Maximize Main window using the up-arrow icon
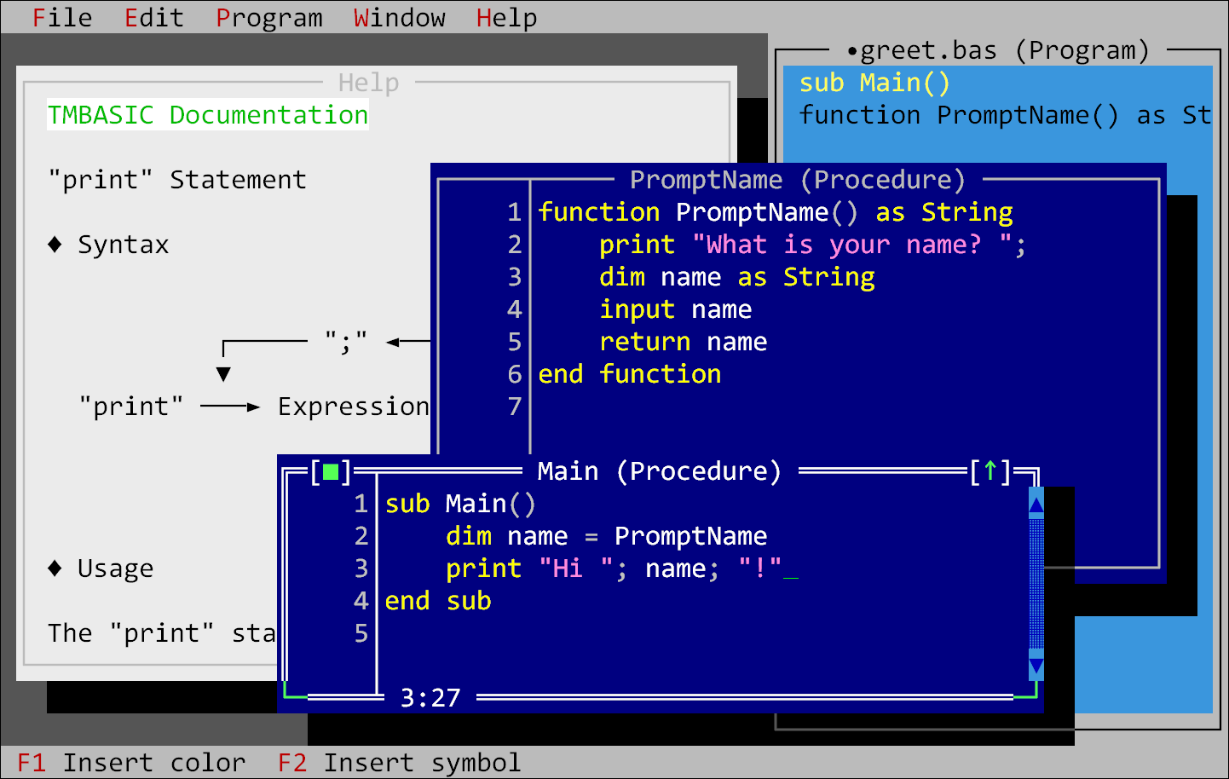1229x779 pixels. [991, 470]
